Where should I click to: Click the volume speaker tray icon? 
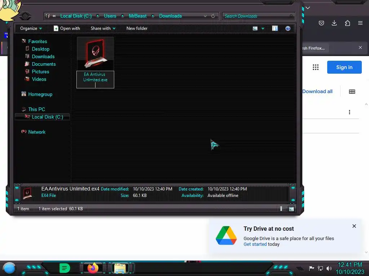[329, 268]
